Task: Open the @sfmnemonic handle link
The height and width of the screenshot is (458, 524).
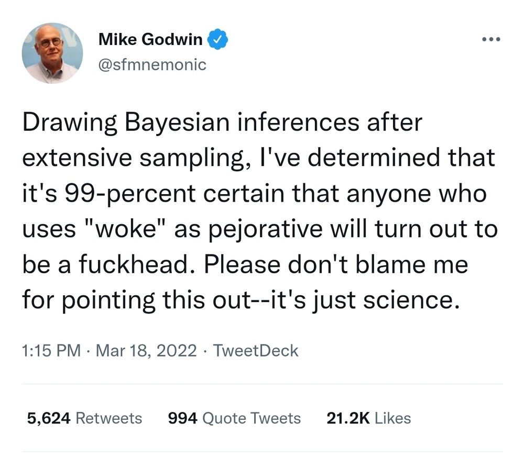Action: click(152, 64)
